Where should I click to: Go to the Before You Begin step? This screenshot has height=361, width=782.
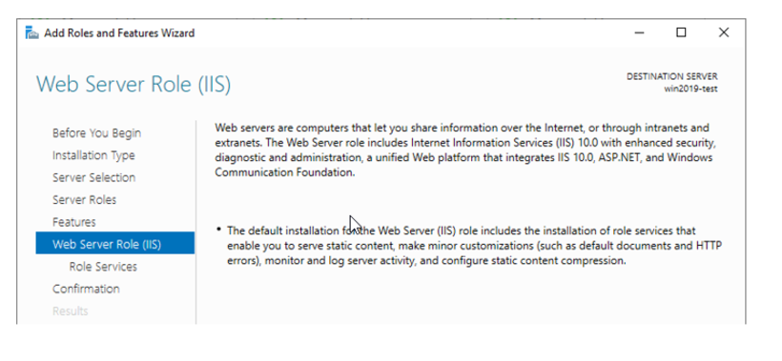click(96, 133)
